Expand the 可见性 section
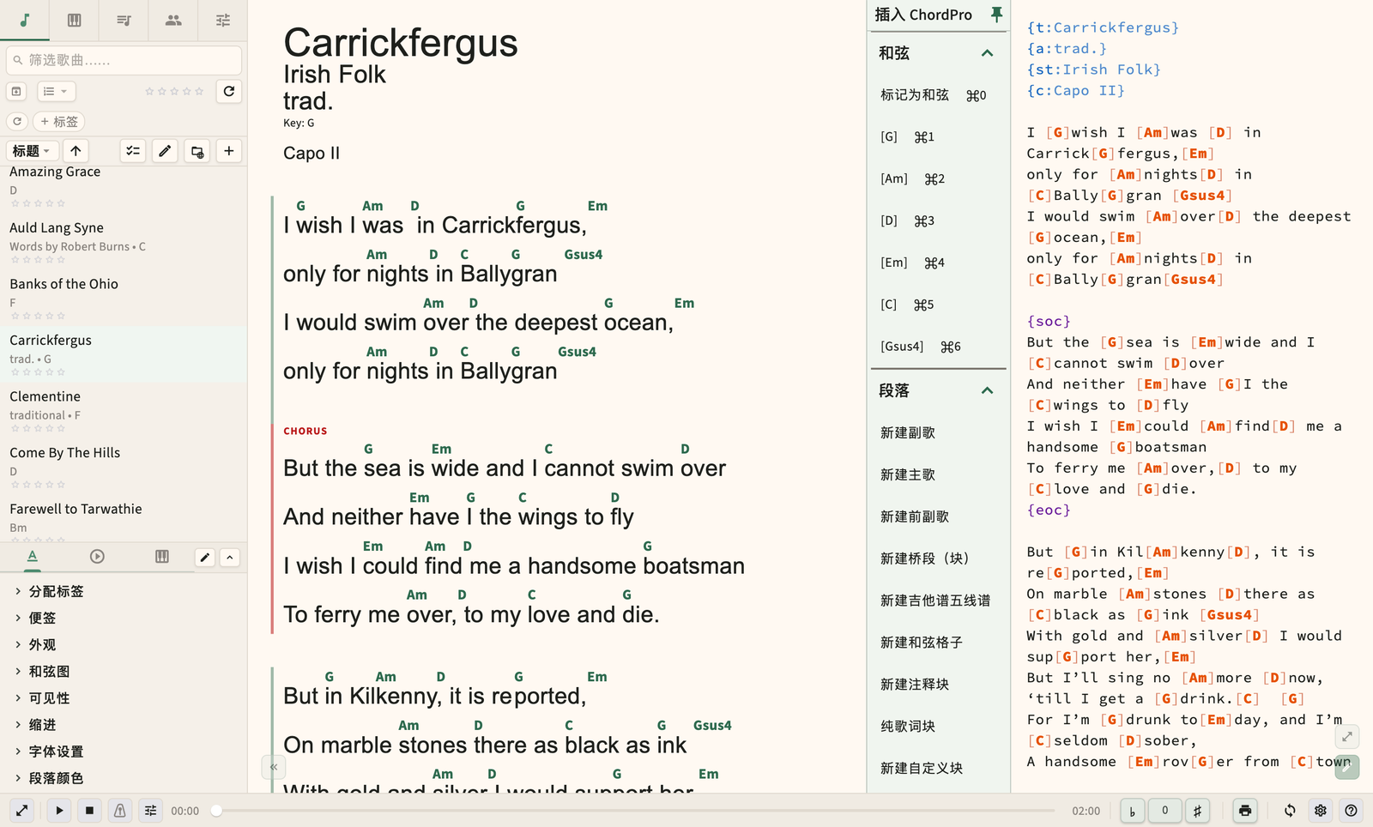This screenshot has height=827, width=1373. 124,698
